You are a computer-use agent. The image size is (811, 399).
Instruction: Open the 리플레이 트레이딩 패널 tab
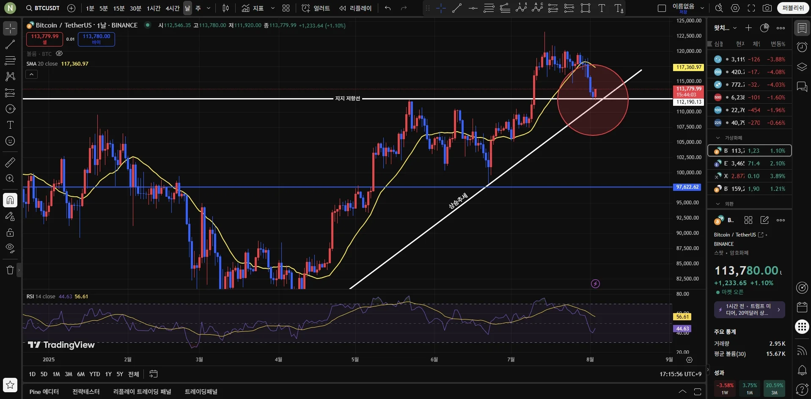(x=142, y=392)
